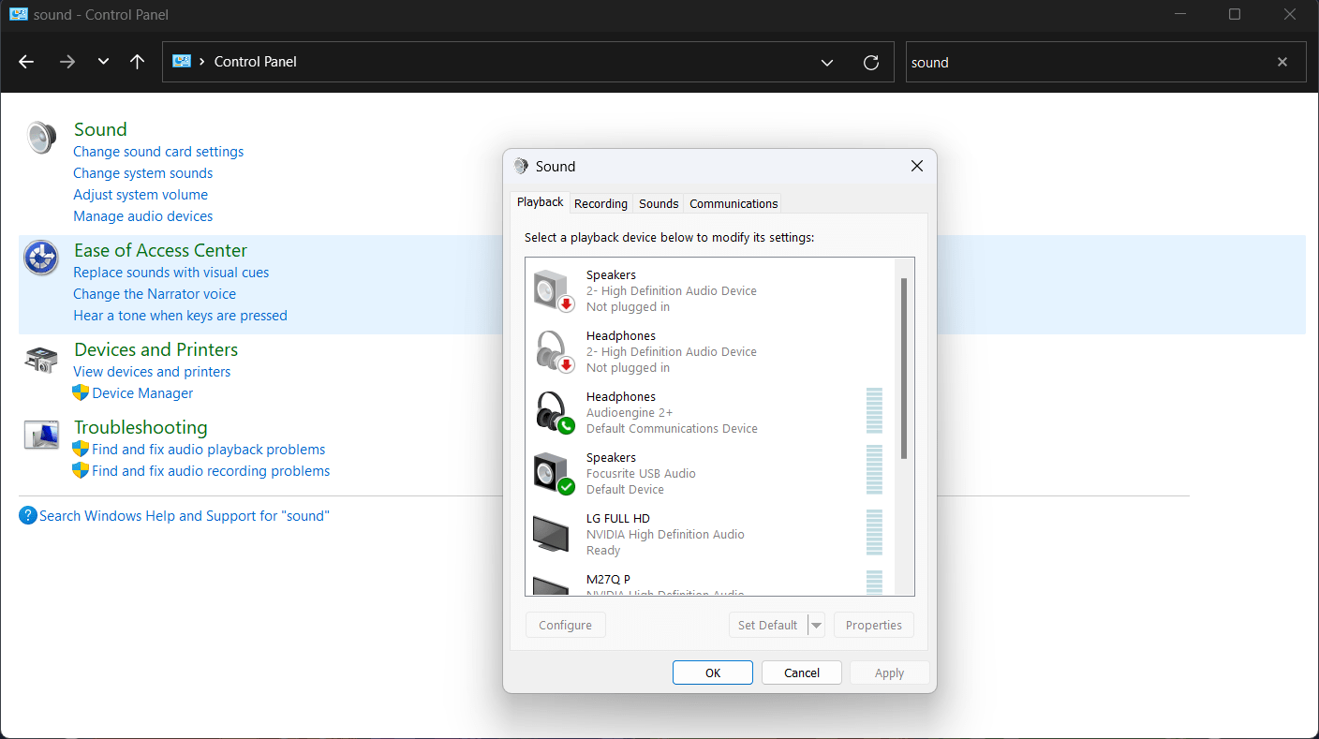Open Find and fix audio recording problems
This screenshot has width=1319, height=739.
coord(211,471)
